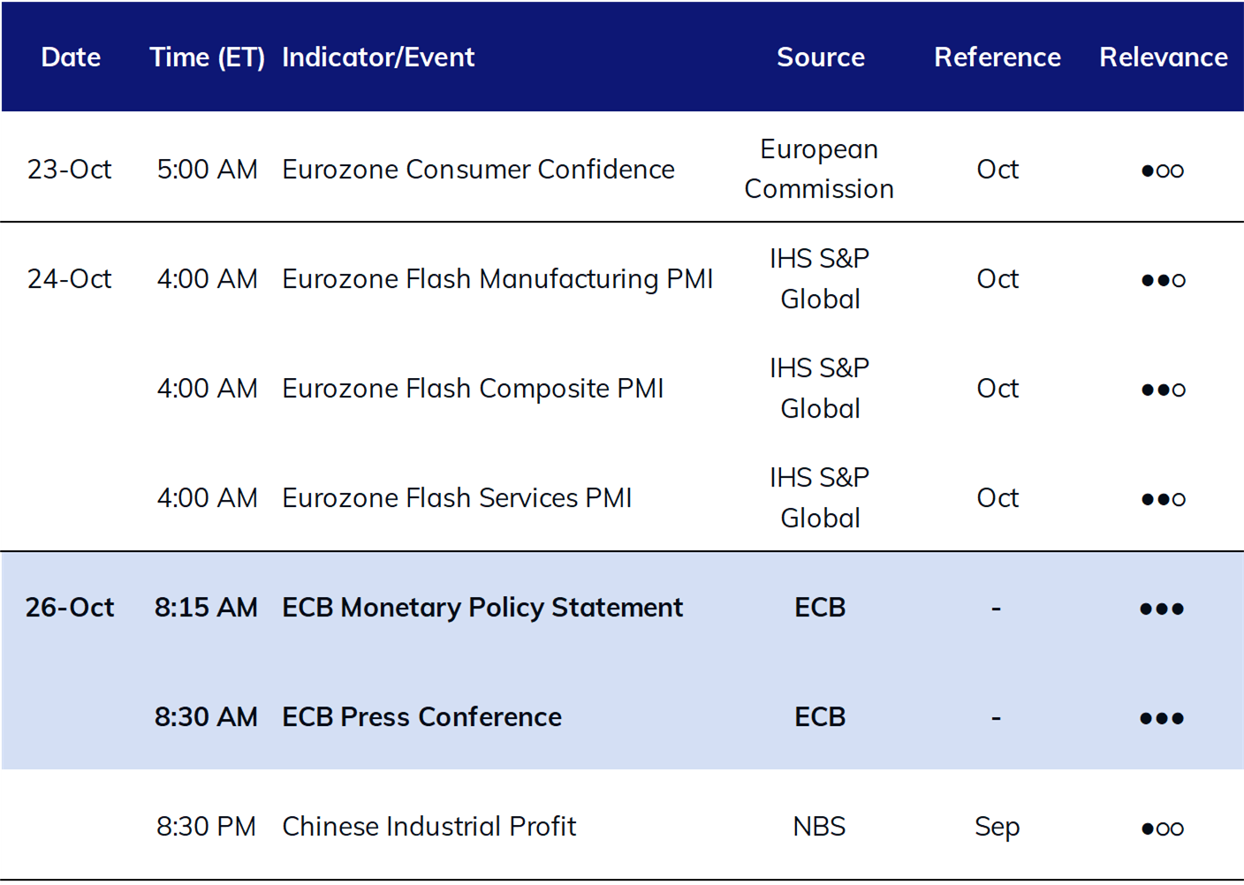This screenshot has width=1244, height=885.
Task: Click the Chinese Industrial Profit event
Action: 429,827
